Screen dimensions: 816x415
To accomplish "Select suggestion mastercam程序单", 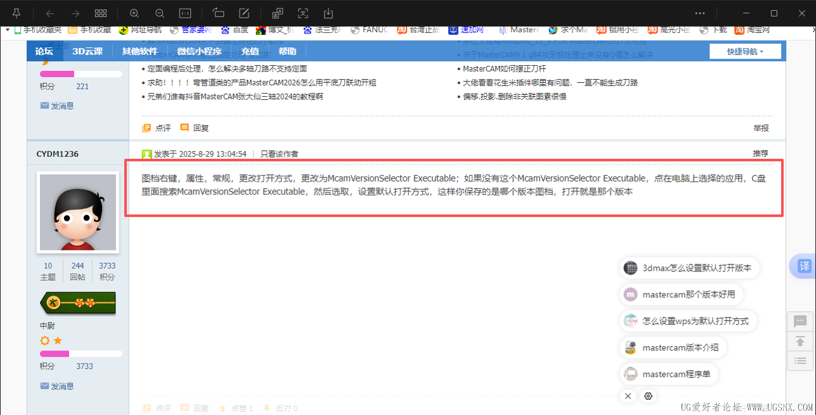I will (669, 375).
